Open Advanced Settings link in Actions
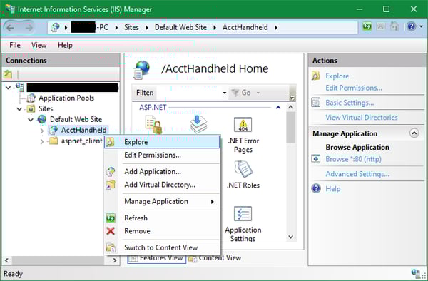Viewport: 428px width, 281px height. tap(357, 174)
